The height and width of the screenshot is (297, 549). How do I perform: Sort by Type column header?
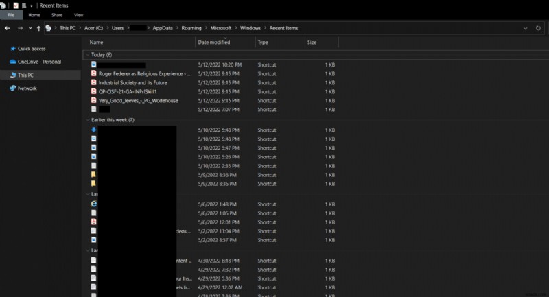[263, 43]
